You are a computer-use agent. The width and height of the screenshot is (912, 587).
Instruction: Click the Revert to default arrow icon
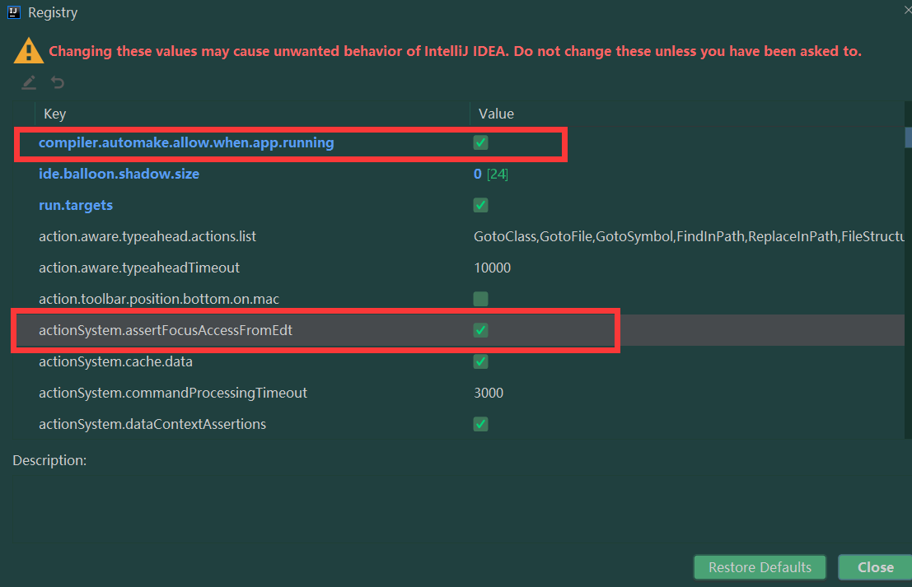click(57, 82)
